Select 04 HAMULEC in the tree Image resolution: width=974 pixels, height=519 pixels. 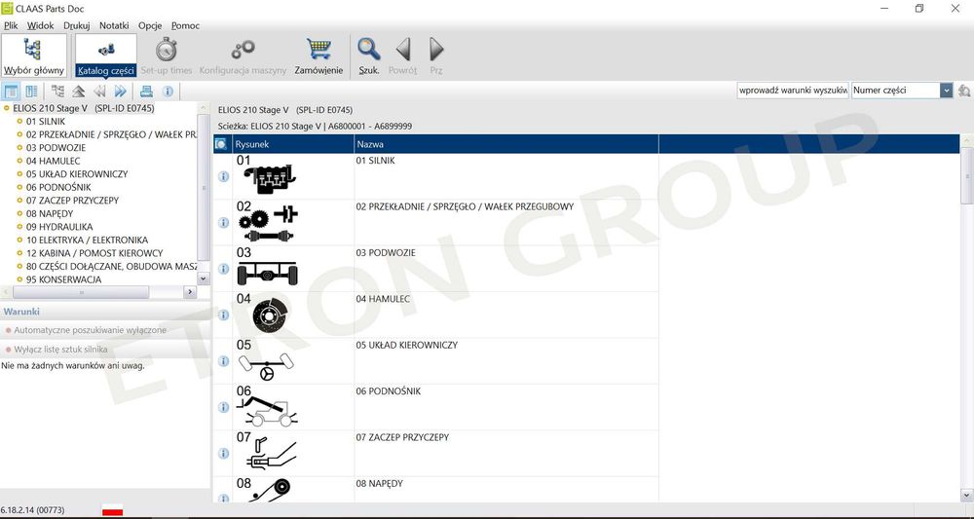[53, 161]
